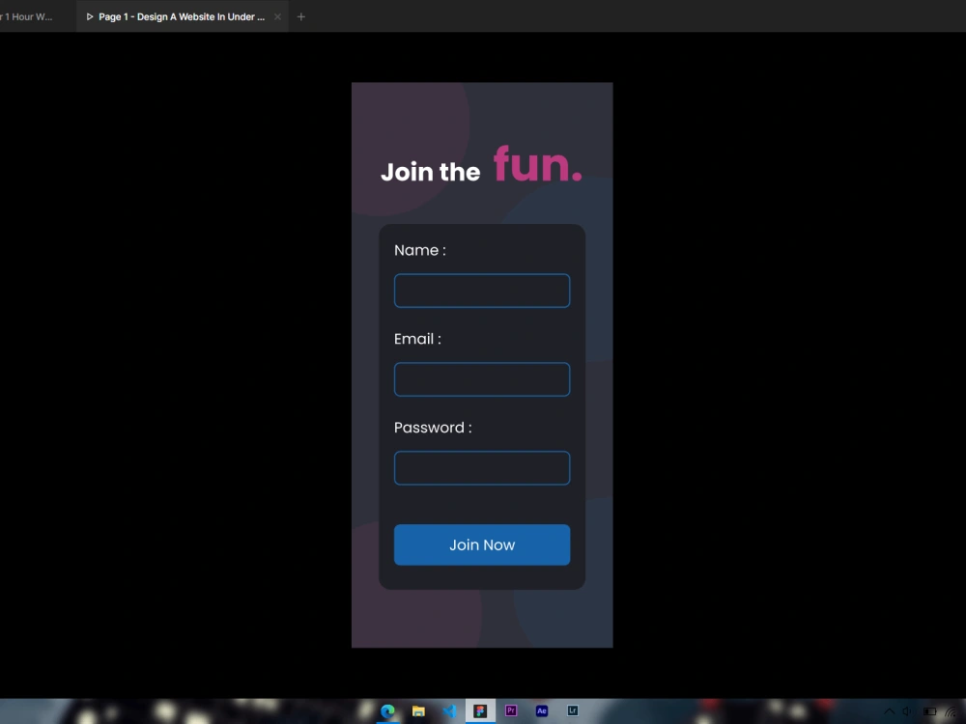The height and width of the screenshot is (724, 966).
Task: Open a new tab with the plus icon
Action: pyautogui.click(x=300, y=16)
